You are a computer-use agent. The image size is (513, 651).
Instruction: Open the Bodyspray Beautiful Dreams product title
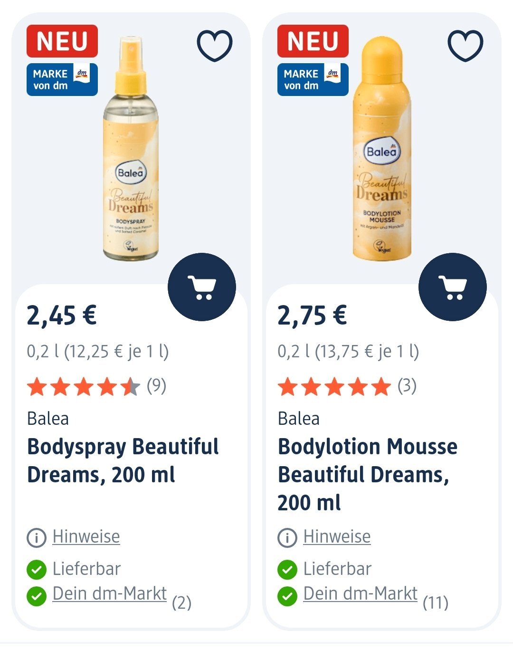(x=123, y=460)
